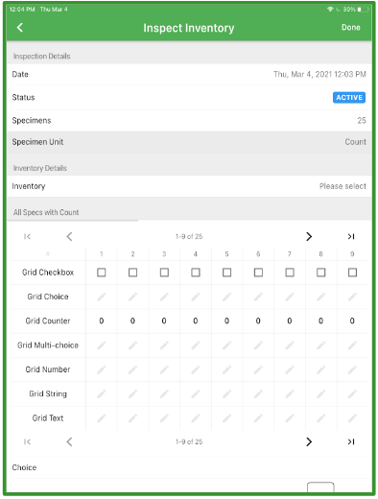The width and height of the screenshot is (378, 499).
Task: Edit Grid Multi-choice for specimen 4
Action: [196, 345]
